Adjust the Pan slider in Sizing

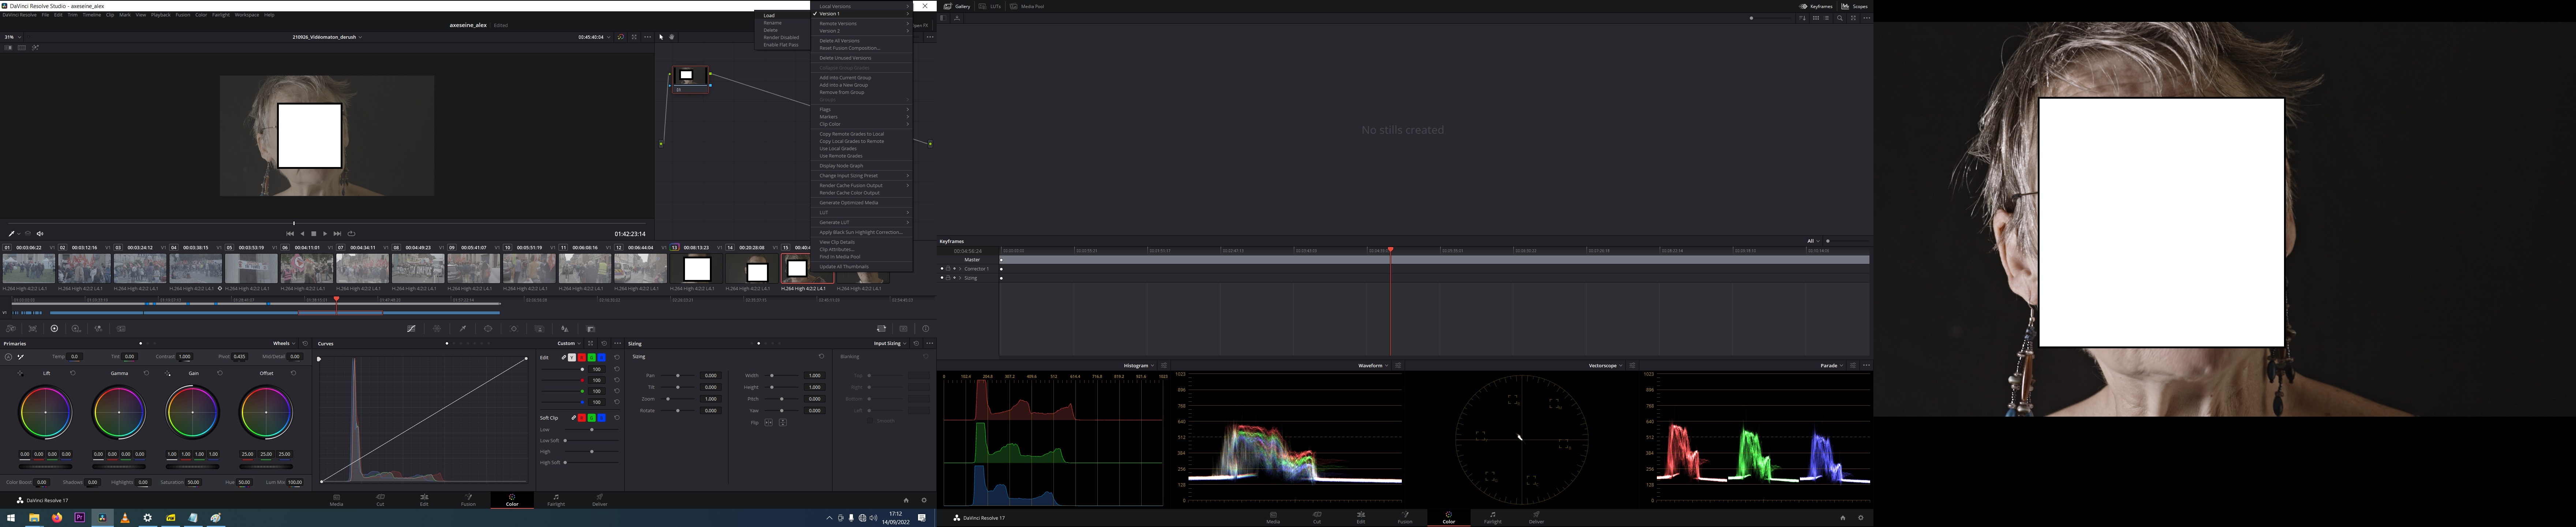678,375
